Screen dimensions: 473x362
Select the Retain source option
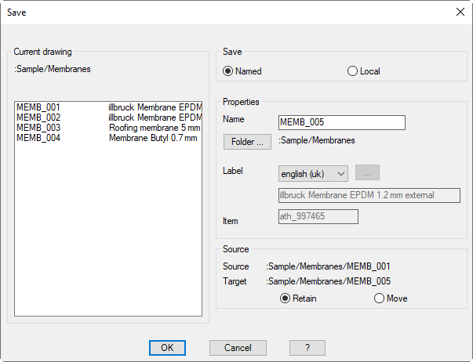(286, 299)
